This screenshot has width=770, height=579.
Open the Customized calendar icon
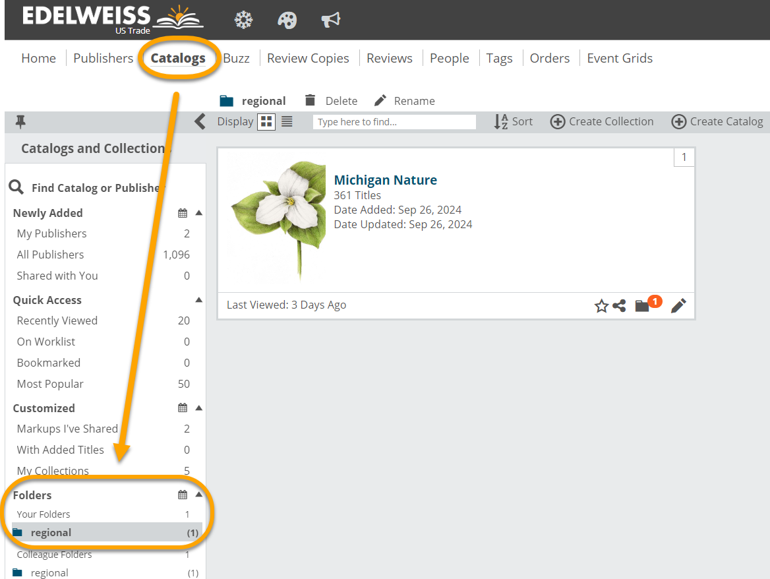(183, 408)
